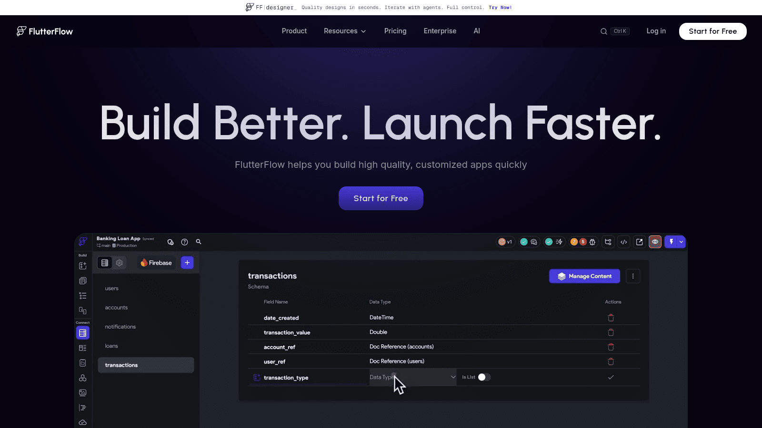Image resolution: width=762 pixels, height=428 pixels.
Task: Click the FF designer banner logo
Action: [271, 7]
